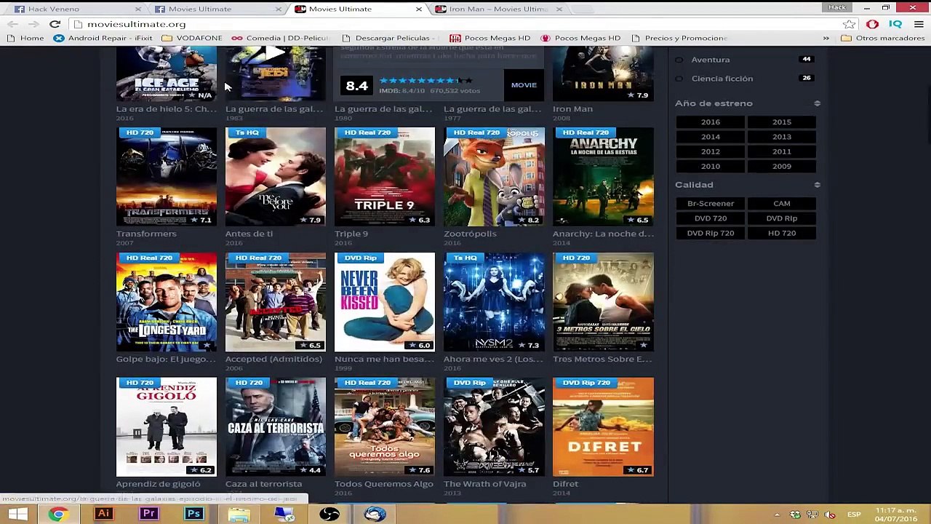Viewport: 931px width, 524px height.
Task: Launch Adobe Premiere Pro from the taskbar
Action: coord(148,515)
